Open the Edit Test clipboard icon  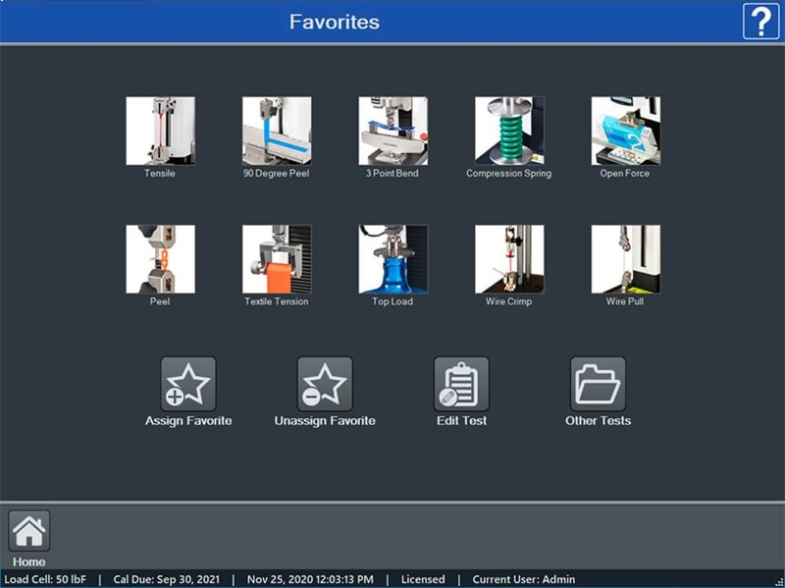point(461,384)
